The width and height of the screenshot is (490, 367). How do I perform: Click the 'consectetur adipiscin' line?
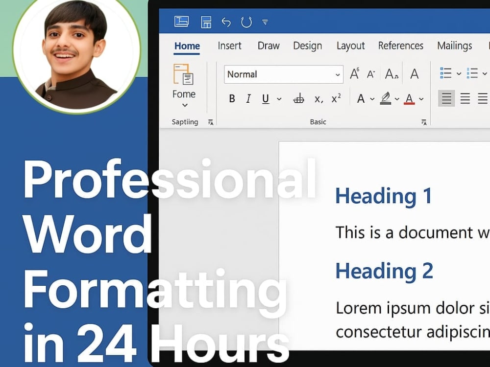click(x=413, y=332)
